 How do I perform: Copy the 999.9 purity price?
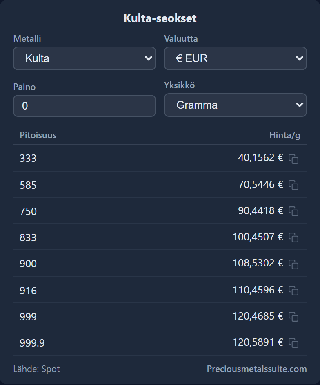point(293,343)
